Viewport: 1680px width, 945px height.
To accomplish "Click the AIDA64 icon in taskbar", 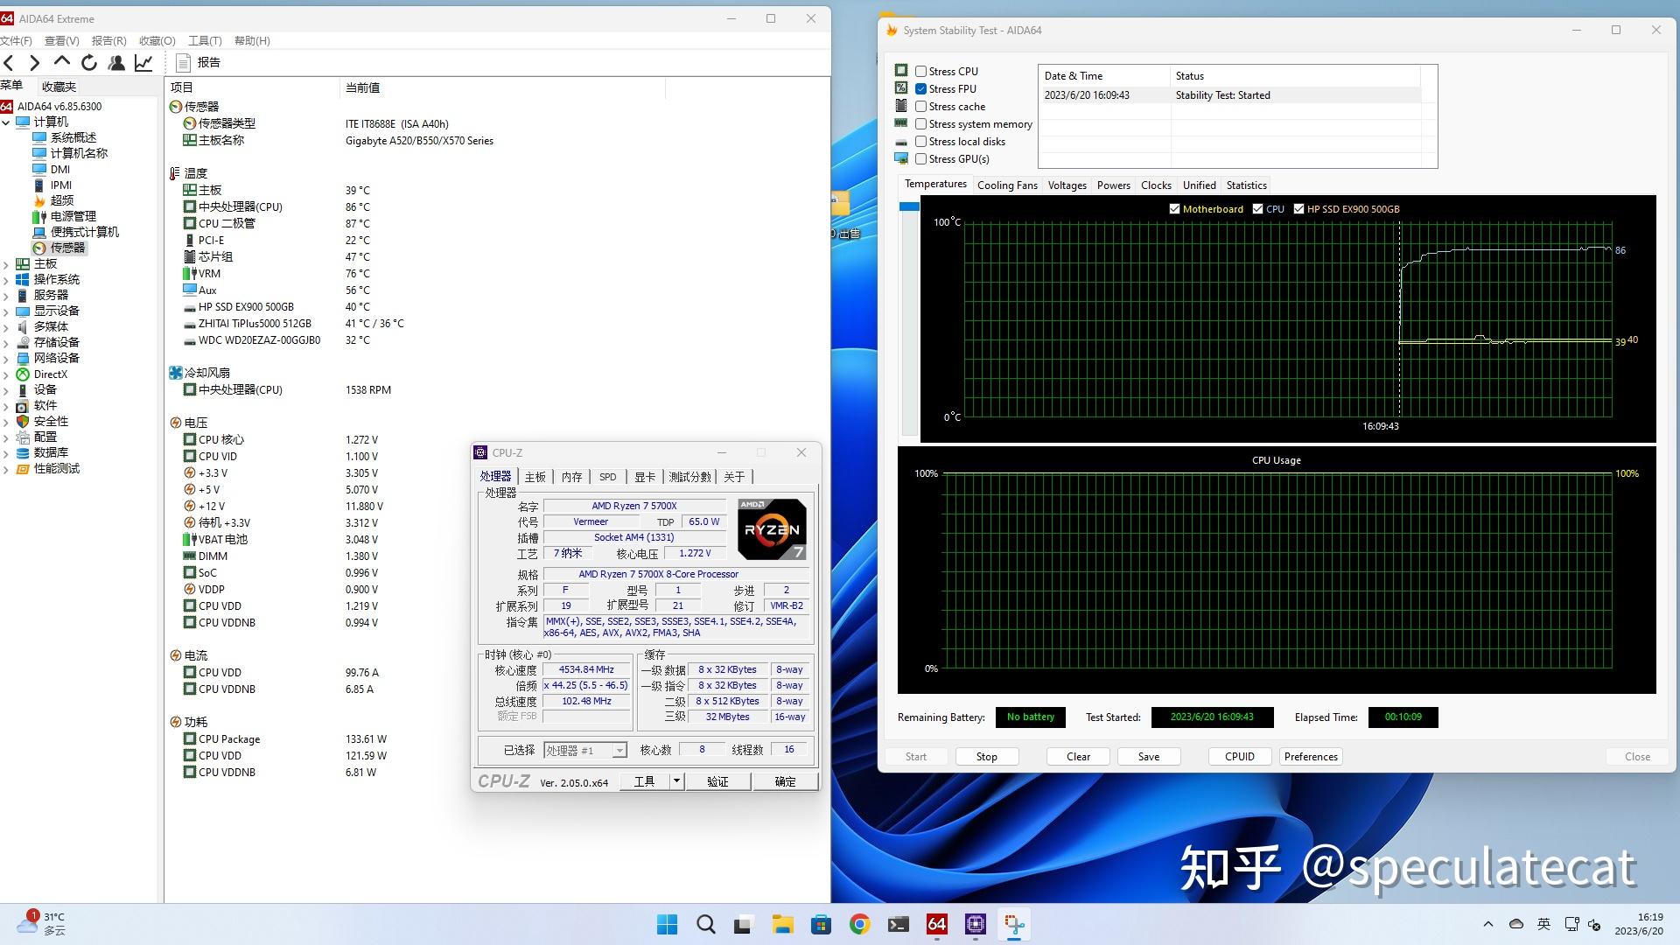I will [x=936, y=924].
